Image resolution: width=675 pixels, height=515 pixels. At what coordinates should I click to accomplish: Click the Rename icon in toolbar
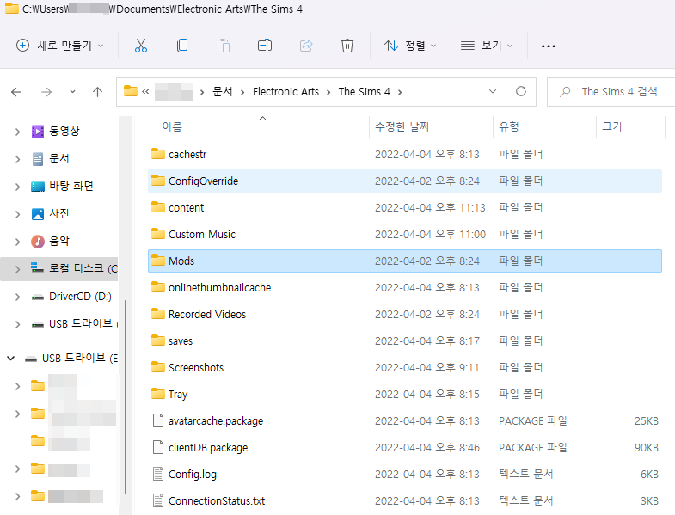(264, 46)
